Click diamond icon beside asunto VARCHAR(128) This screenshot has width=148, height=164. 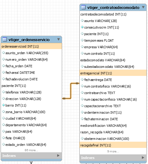[x=82, y=21]
